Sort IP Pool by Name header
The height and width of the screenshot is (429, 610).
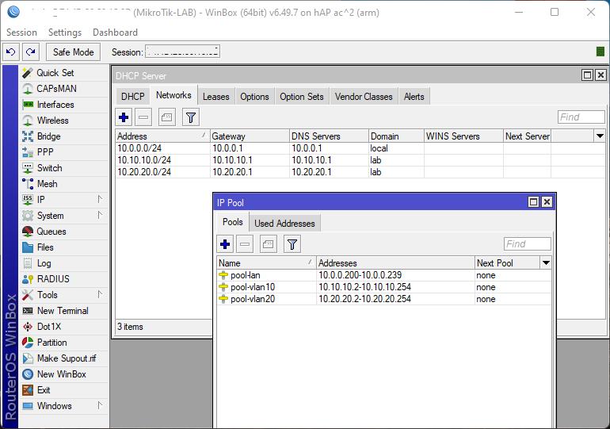tap(266, 263)
